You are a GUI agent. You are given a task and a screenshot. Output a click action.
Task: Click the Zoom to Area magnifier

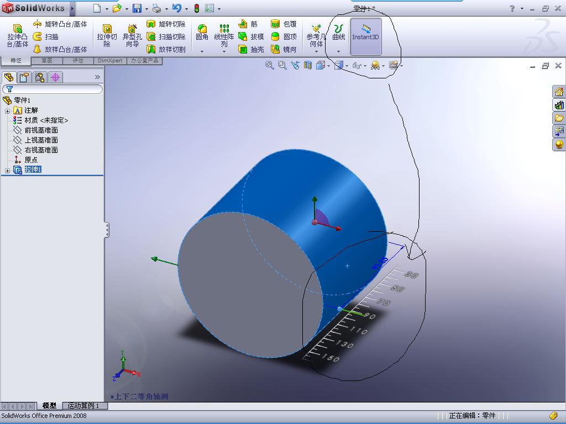(282, 65)
